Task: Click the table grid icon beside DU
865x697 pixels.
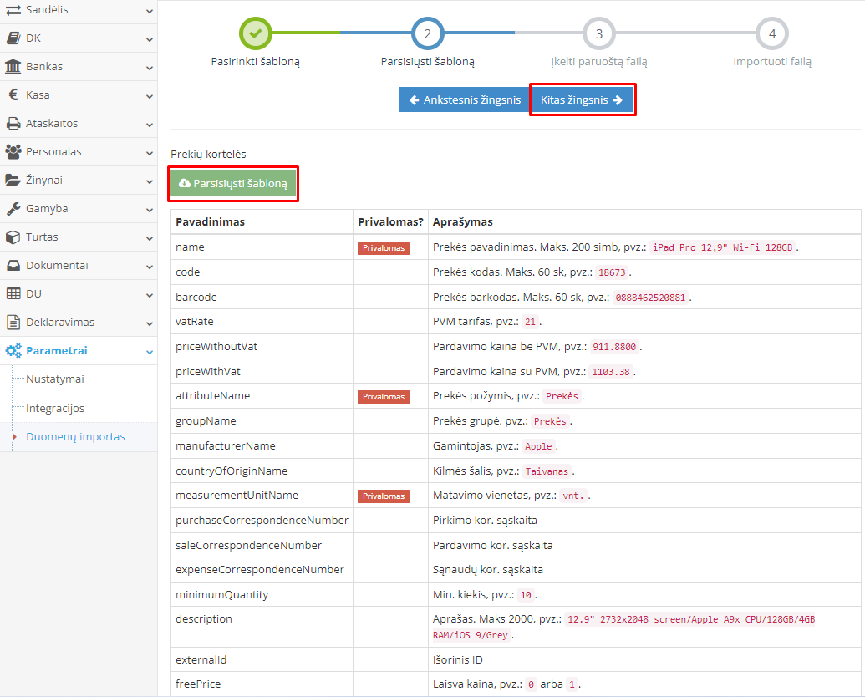Action: 13,294
